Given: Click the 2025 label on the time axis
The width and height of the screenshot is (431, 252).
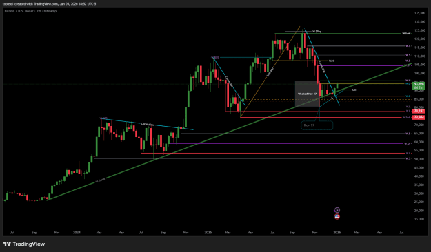Looking at the screenshot, I should pos(208,233).
